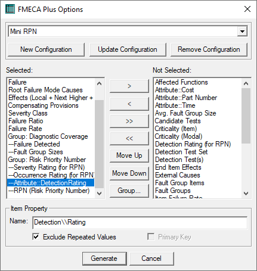Select Avg. Fault Group Size

click(x=198, y=113)
